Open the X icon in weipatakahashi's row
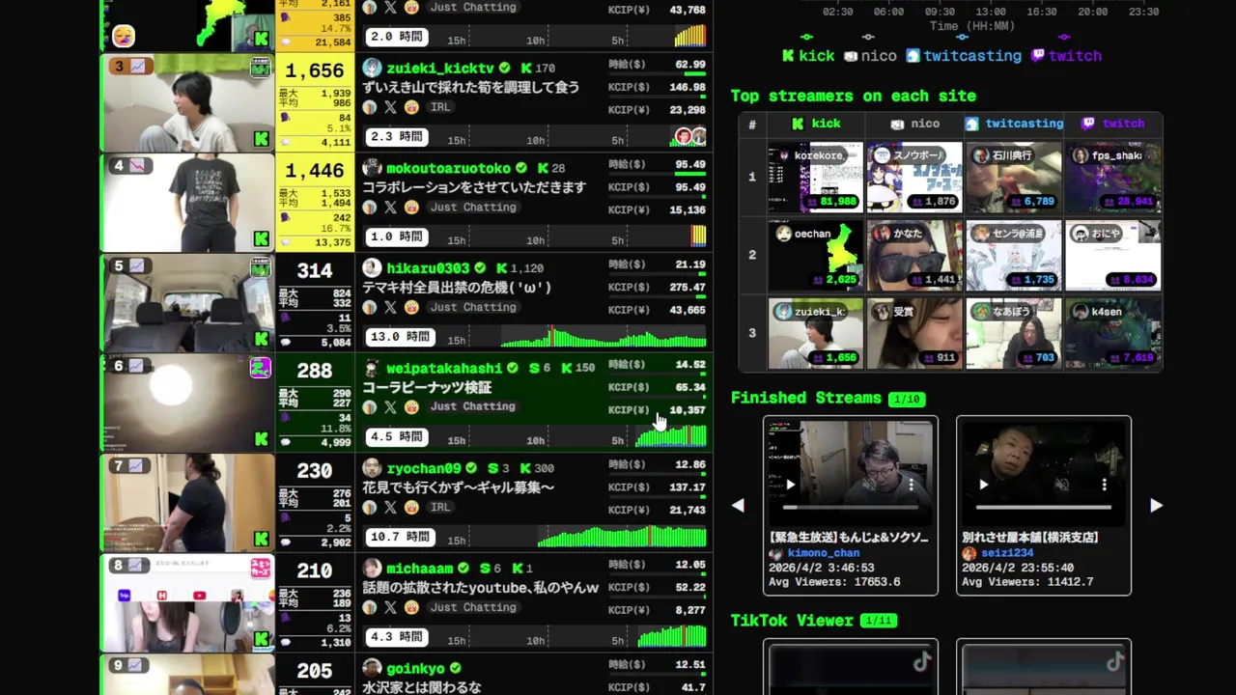This screenshot has height=695, width=1236. (390, 407)
